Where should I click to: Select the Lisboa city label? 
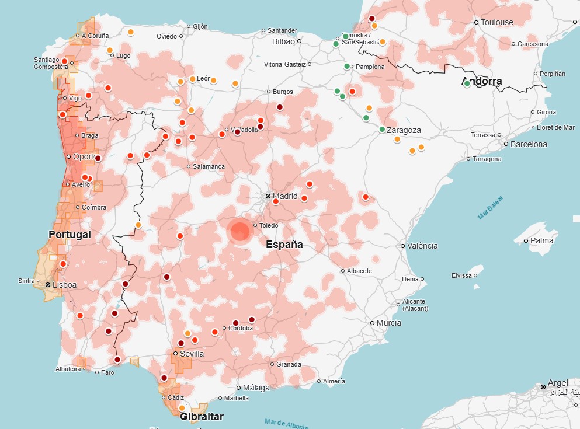tap(64, 285)
